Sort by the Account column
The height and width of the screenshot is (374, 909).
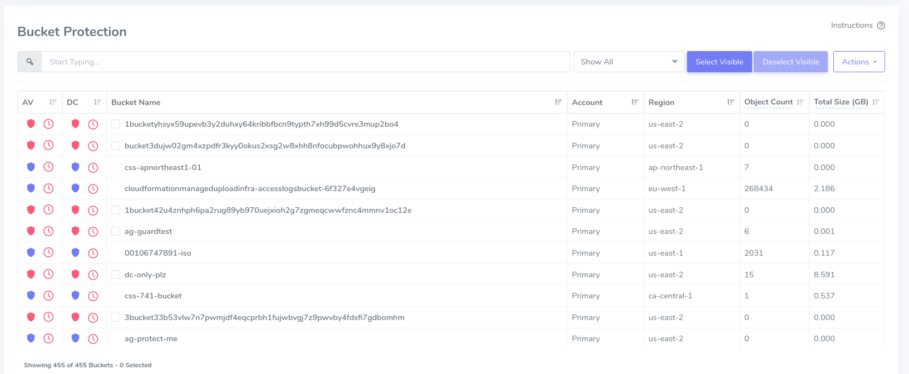(x=635, y=102)
